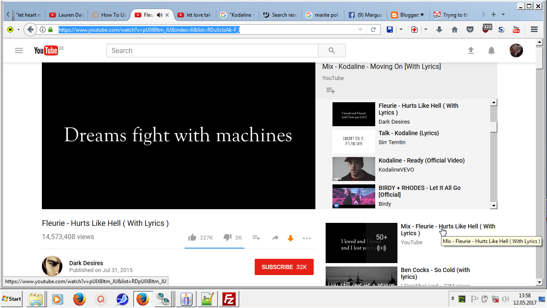Open the Dark Desires channel name link
547x308 pixels.
(86, 263)
